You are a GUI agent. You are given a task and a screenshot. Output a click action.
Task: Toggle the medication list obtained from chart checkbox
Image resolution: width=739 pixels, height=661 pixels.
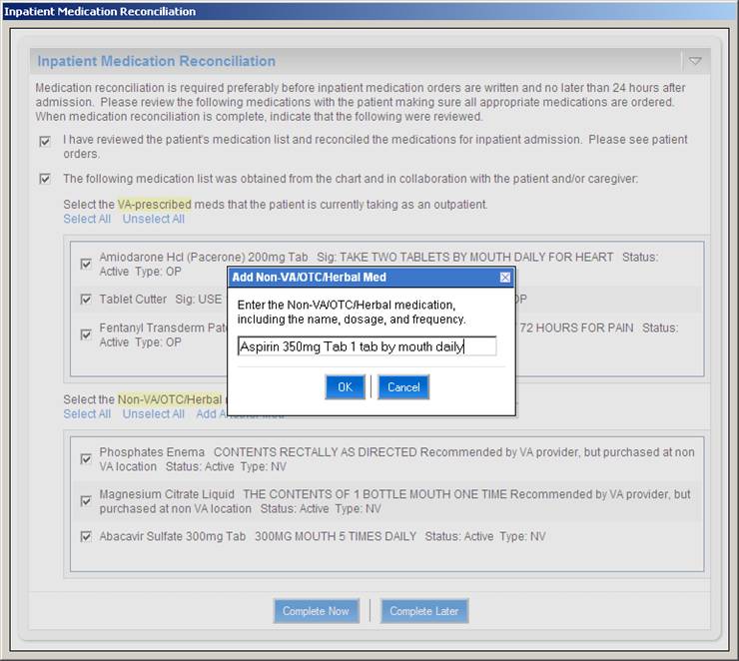[45, 180]
